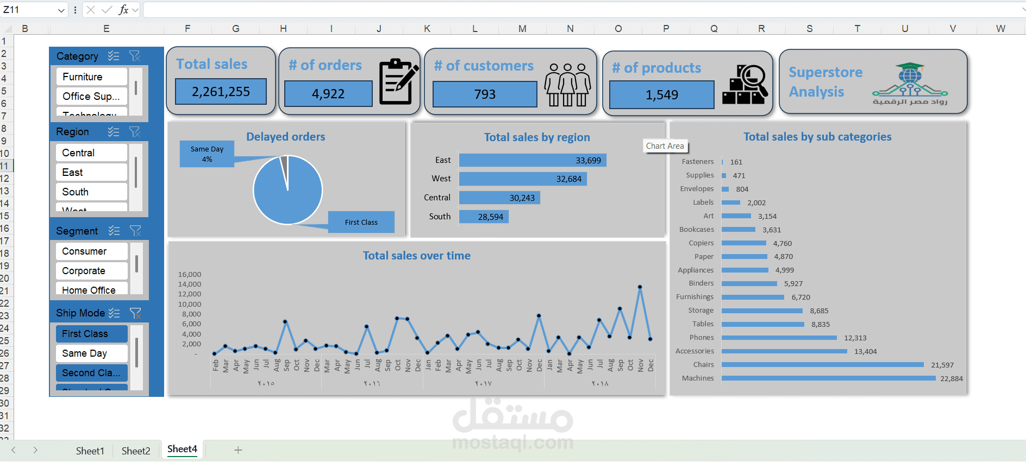Toggle multi-select on the Category slicer
The width and height of the screenshot is (1026, 462).
(x=114, y=56)
